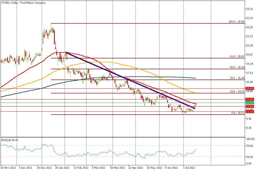Click the 61.8 - 20.03 Fibonacci label

tap(237, 56)
